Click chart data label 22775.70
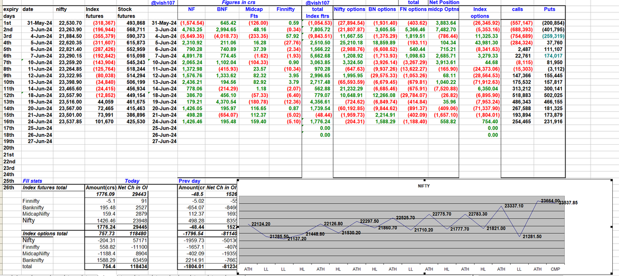This screenshot has width=619, height=276. click(442, 214)
